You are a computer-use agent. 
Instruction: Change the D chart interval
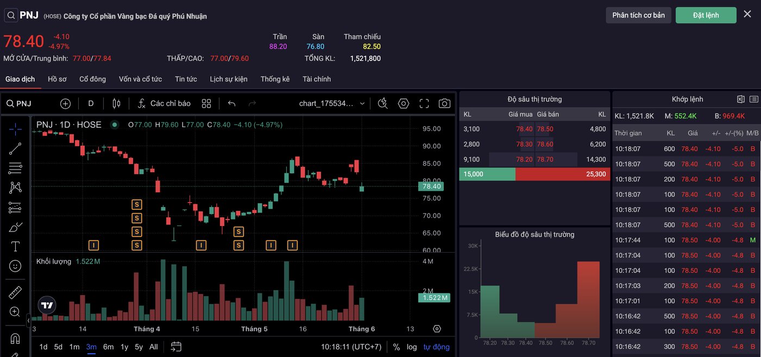click(91, 103)
